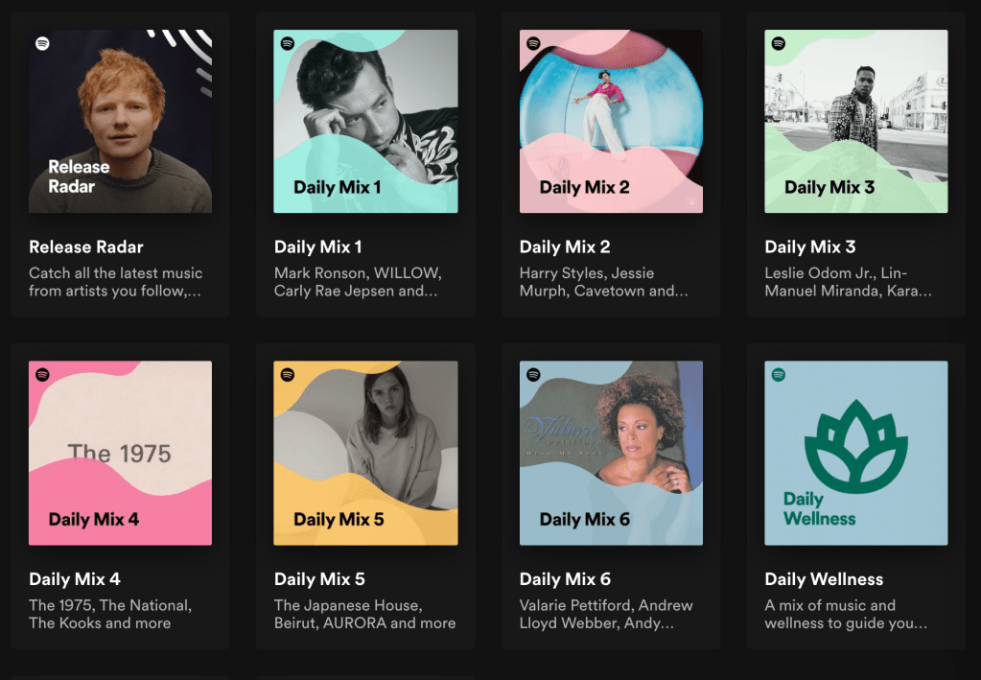Click the Daily Mix 2 title text
Viewport: 981px width, 680px height.
click(565, 247)
